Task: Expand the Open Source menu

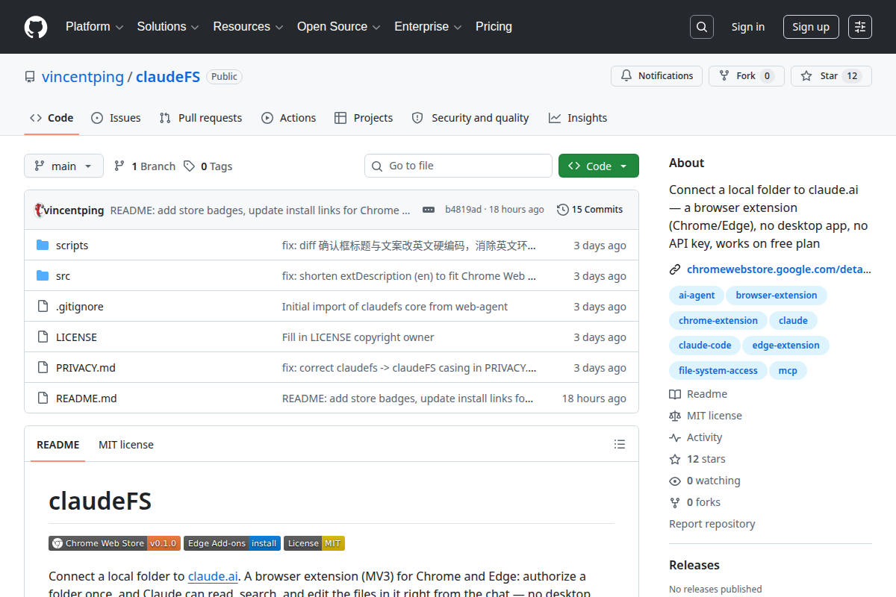Action: (x=339, y=27)
